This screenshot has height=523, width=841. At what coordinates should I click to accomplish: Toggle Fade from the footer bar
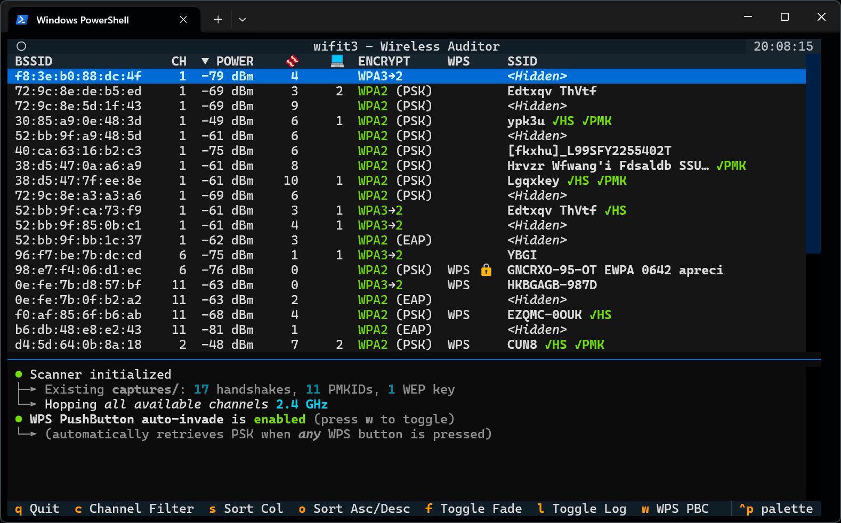474,509
